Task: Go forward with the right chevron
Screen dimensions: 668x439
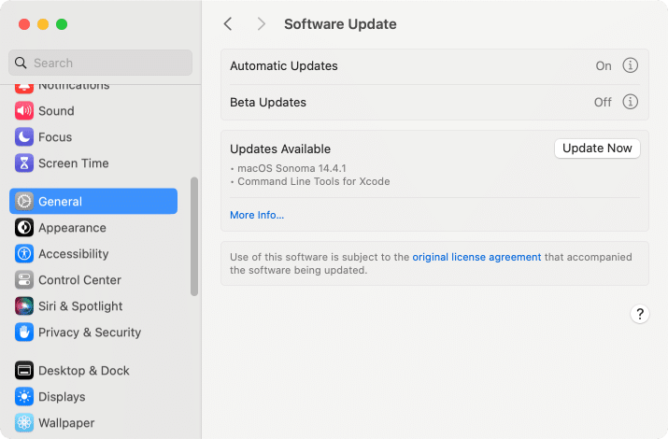Action: [x=262, y=24]
